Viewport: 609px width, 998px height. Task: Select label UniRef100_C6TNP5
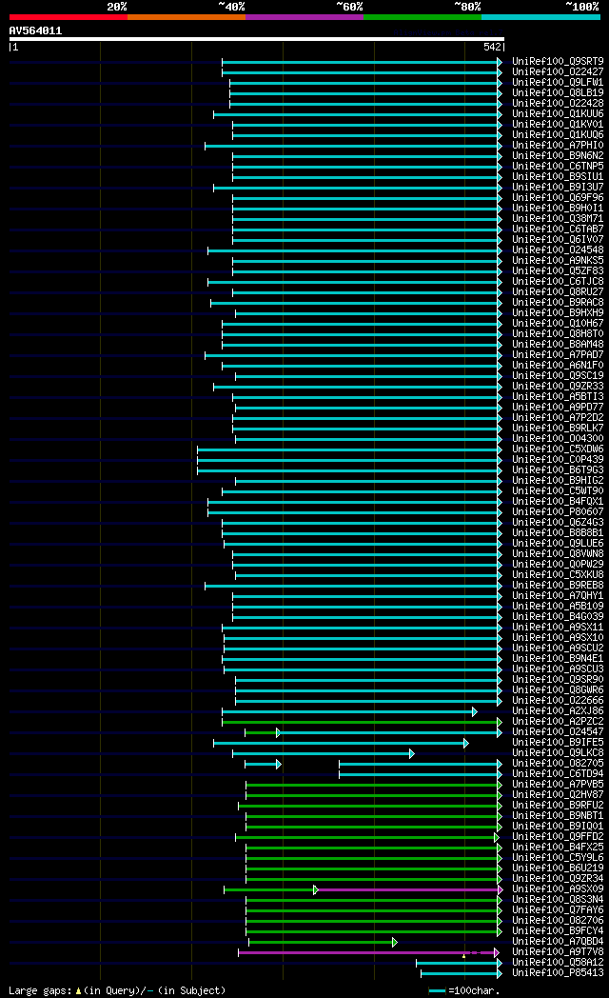pyautogui.click(x=558, y=166)
